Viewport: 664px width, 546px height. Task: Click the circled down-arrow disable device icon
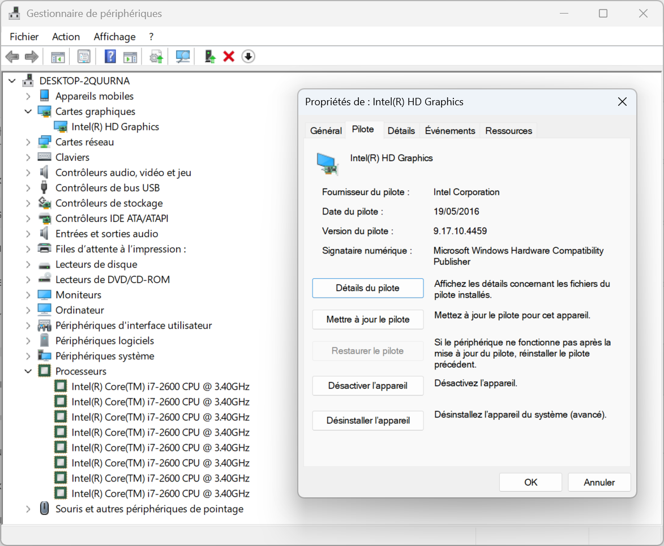(x=248, y=56)
